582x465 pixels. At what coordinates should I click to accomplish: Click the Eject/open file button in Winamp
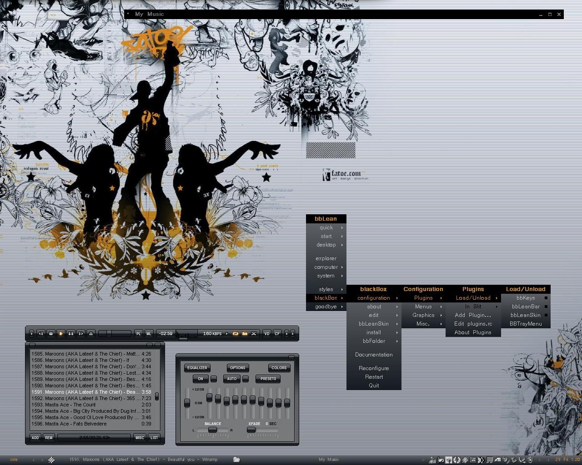click(x=91, y=333)
